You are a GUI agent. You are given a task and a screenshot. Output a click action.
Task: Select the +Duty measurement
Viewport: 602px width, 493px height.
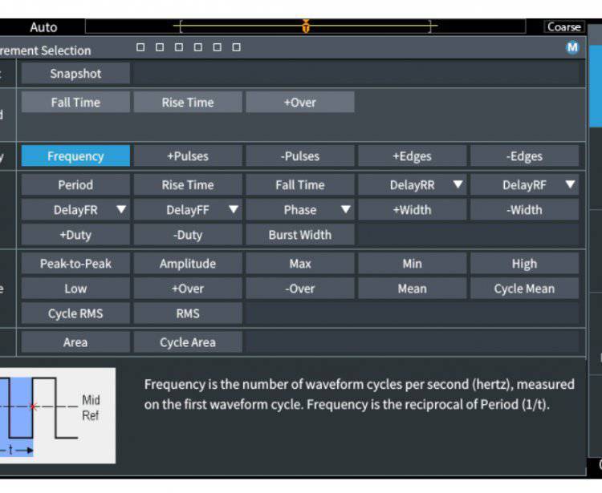click(x=75, y=235)
